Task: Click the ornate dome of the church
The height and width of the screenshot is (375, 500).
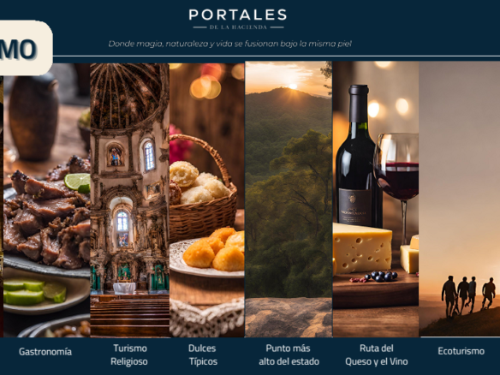Action: [x=129, y=96]
